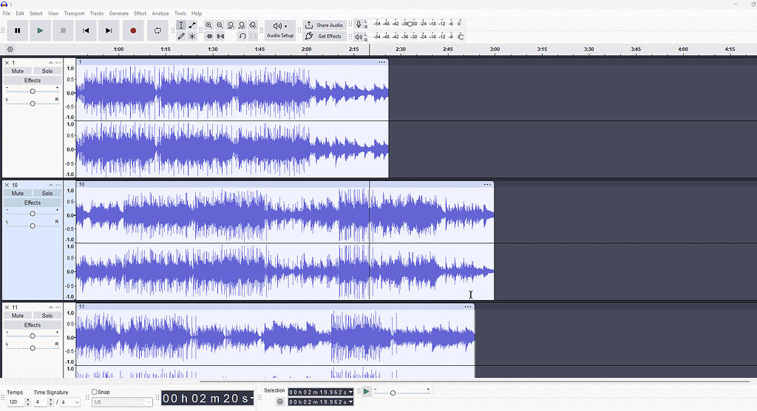Trim audio outside selection icon
This screenshot has height=411, width=757.
209,36
